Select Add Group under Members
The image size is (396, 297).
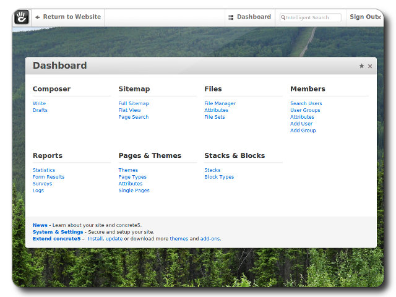[303, 131]
